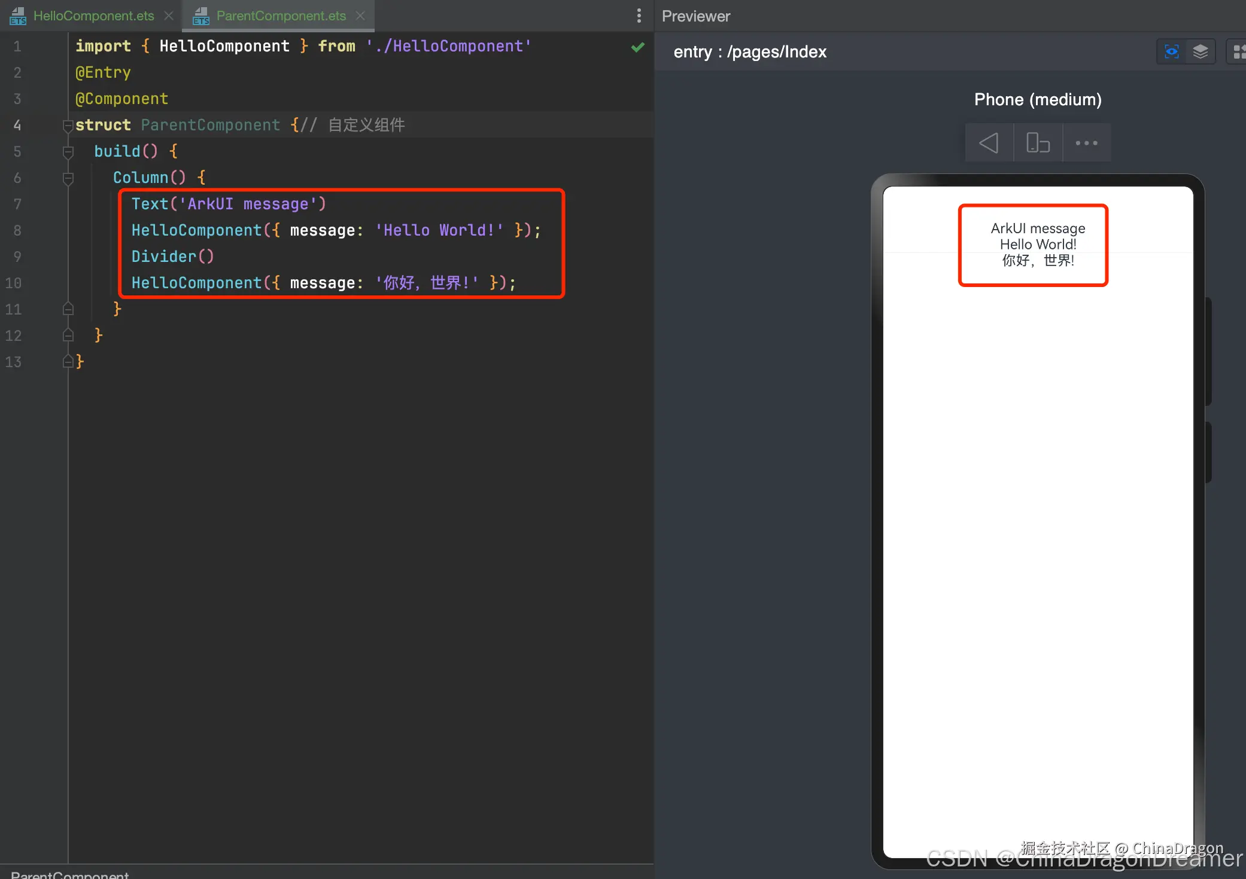Click the 'Phone (medium)' device label
Screen dimensions: 1246x879
1038,99
